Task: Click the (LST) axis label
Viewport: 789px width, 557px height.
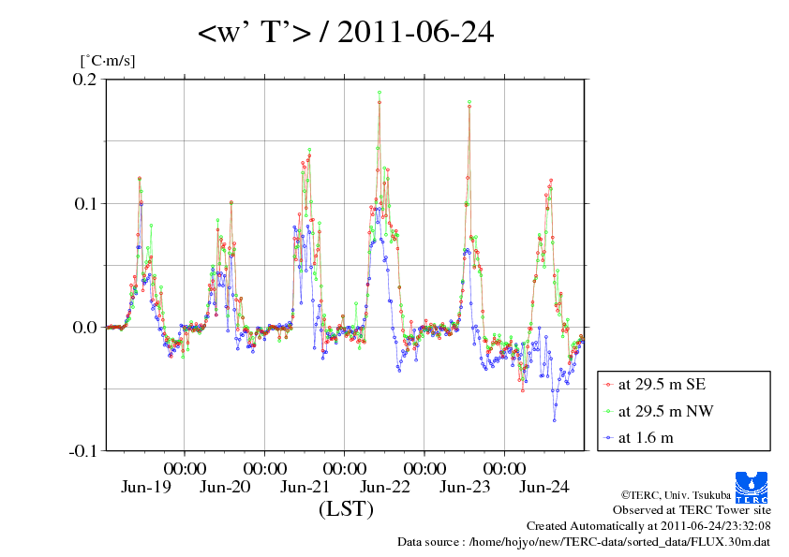Action: (346, 508)
